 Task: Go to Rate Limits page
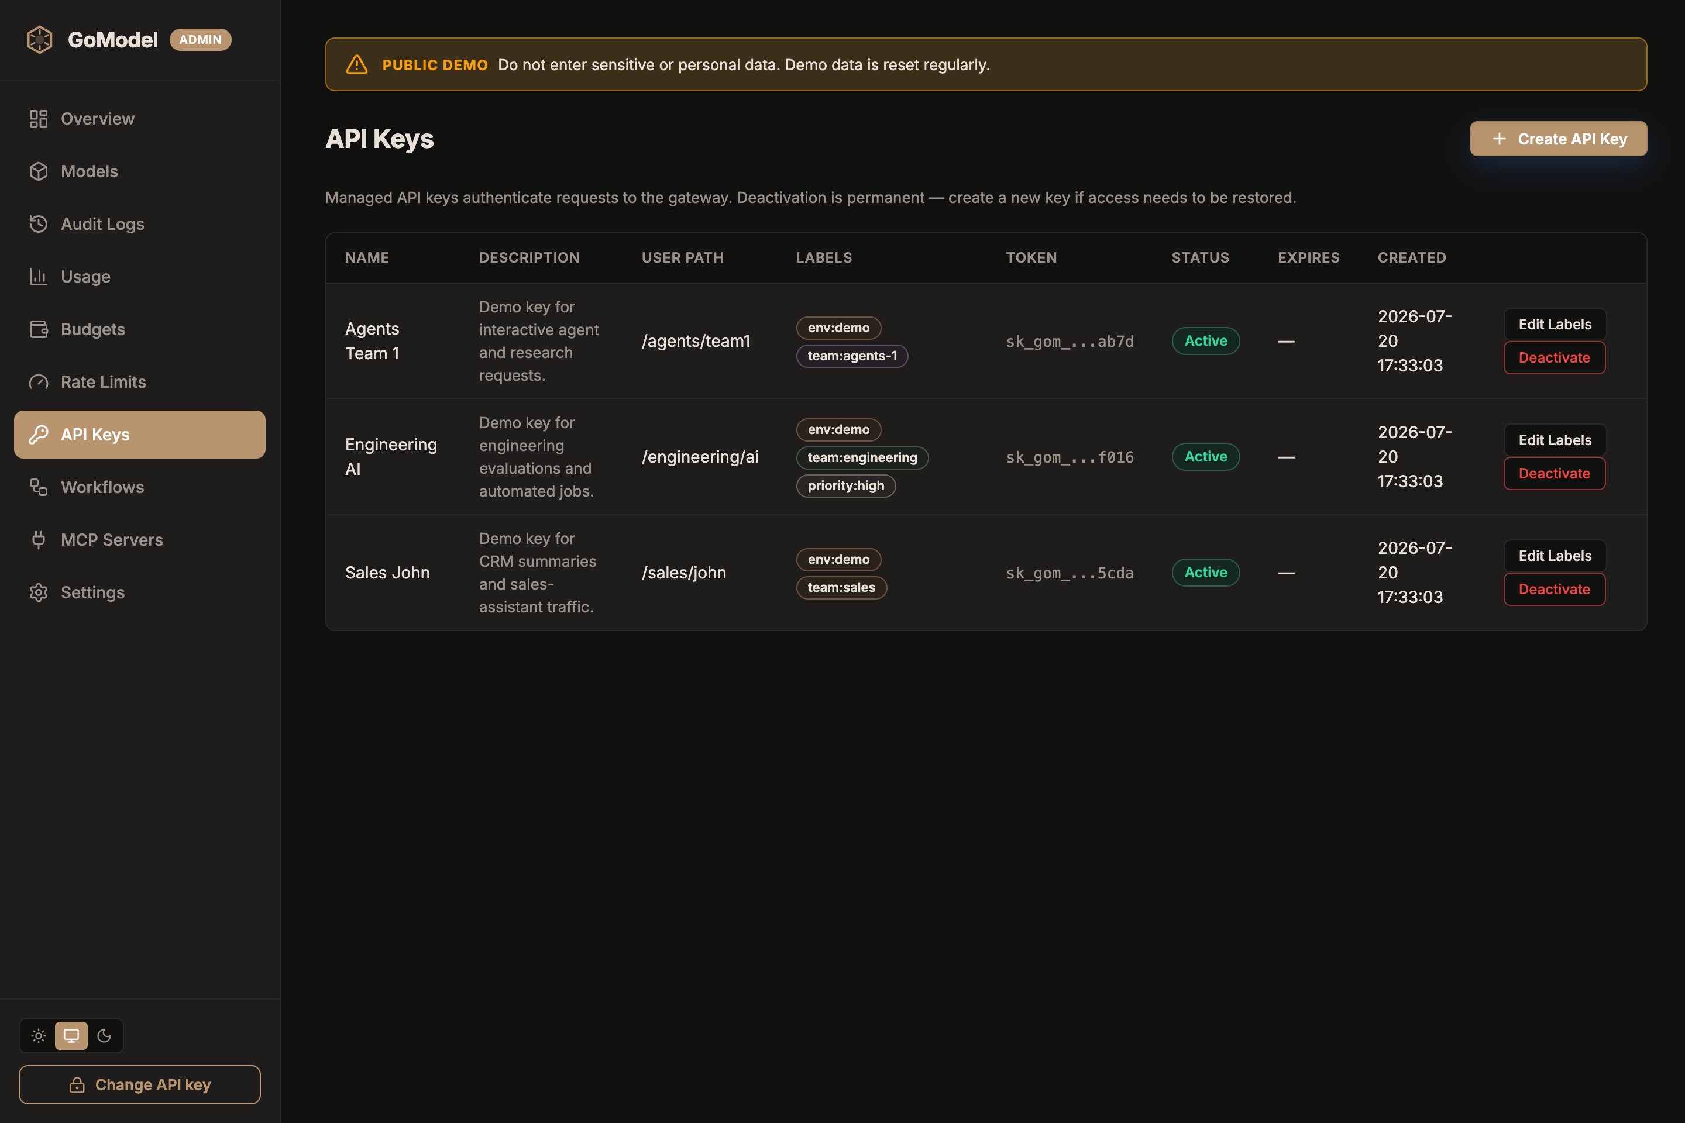tap(140, 382)
